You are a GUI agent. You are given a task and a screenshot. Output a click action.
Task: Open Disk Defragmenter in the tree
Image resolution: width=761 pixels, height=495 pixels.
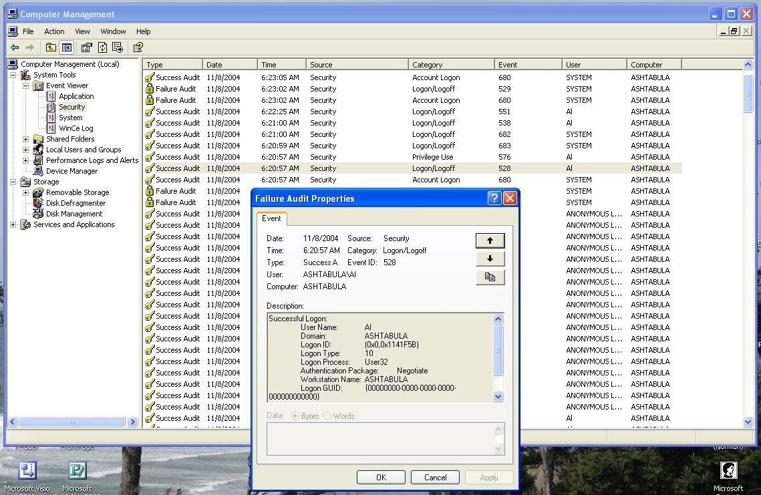coord(75,203)
